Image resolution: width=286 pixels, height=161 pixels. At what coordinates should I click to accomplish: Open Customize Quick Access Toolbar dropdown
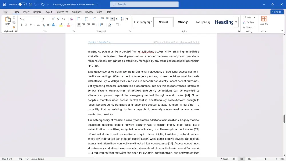(x=48, y=5)
